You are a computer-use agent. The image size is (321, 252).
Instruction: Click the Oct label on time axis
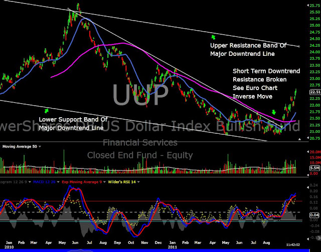pos(131,242)
